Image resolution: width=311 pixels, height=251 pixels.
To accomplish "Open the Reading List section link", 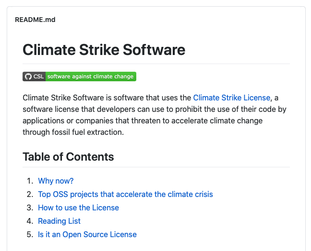I will (x=59, y=221).
